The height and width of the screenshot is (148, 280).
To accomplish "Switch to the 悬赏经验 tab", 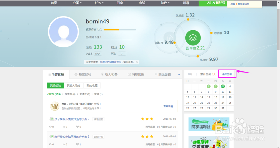I will pos(83,75).
